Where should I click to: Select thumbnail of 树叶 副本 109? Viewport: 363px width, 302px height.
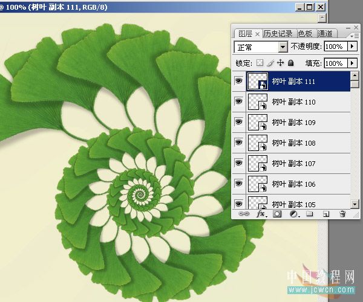tap(258, 122)
